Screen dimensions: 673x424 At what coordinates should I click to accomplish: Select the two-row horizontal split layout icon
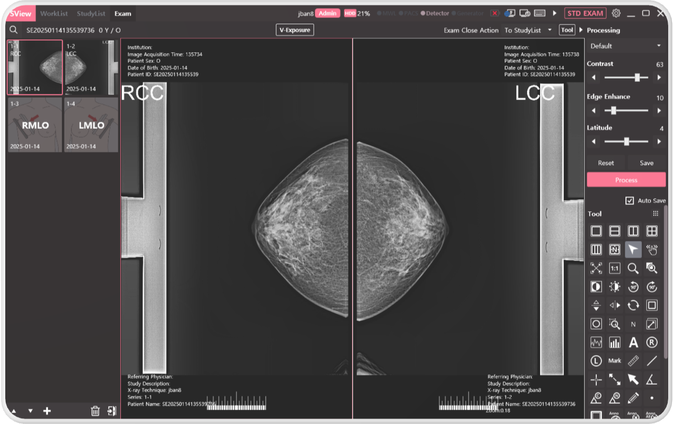614,231
